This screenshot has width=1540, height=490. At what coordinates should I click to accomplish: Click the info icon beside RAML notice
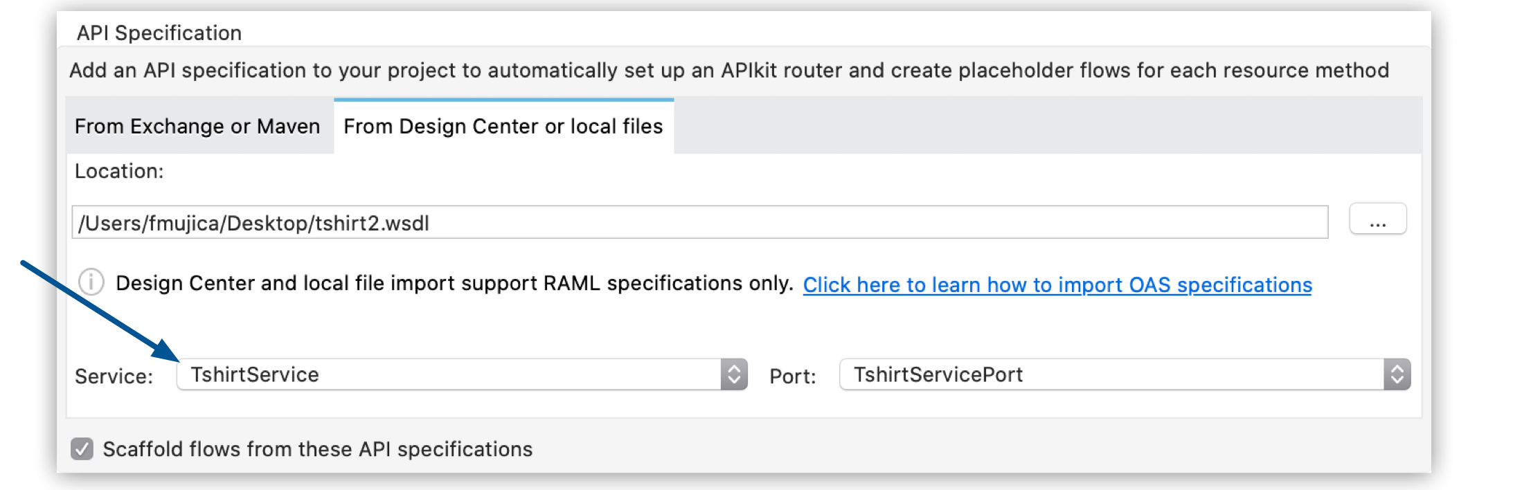coord(91,282)
